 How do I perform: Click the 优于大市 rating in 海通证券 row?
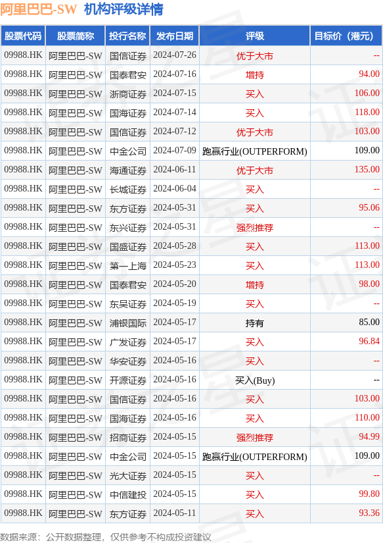255,170
